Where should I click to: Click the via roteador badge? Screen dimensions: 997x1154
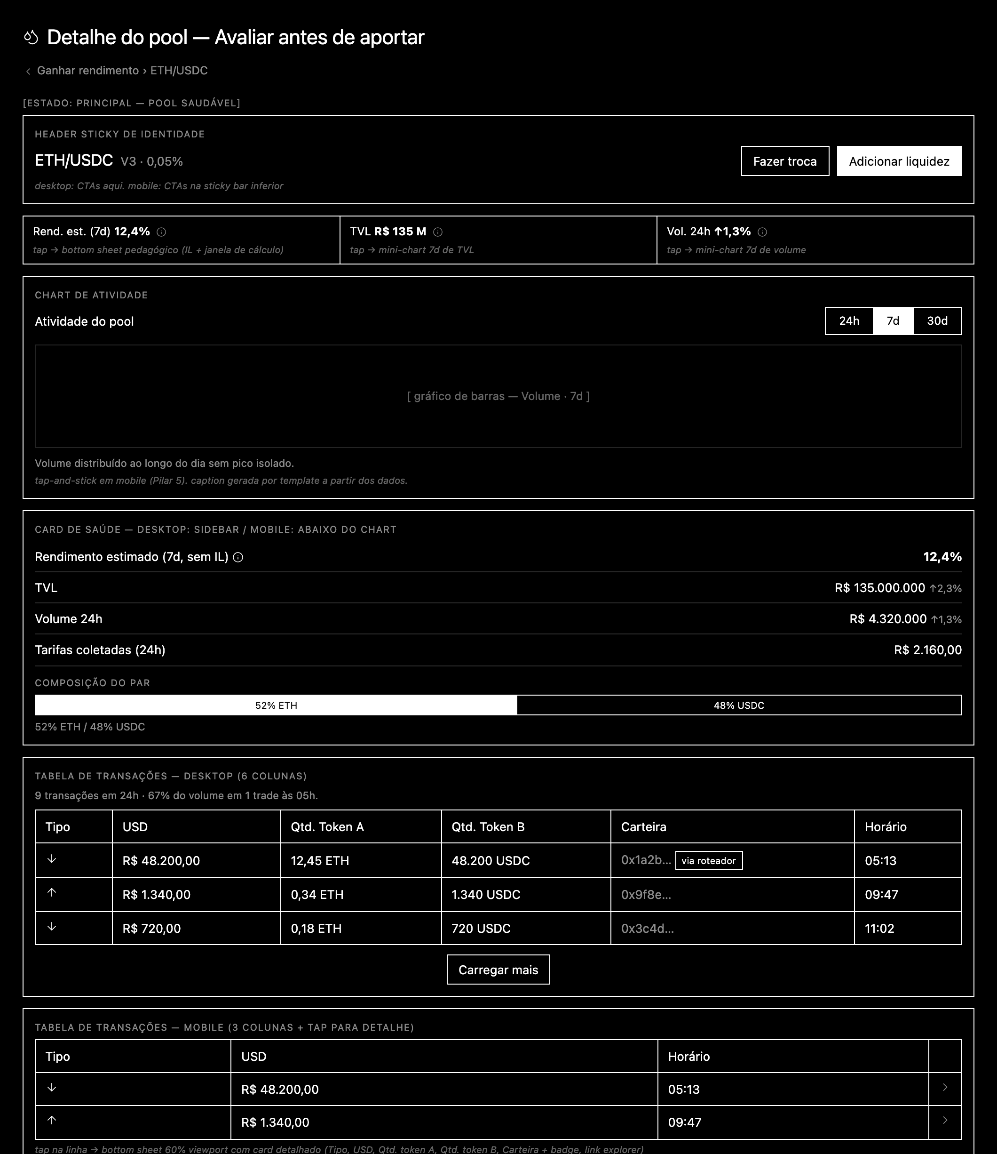[709, 860]
